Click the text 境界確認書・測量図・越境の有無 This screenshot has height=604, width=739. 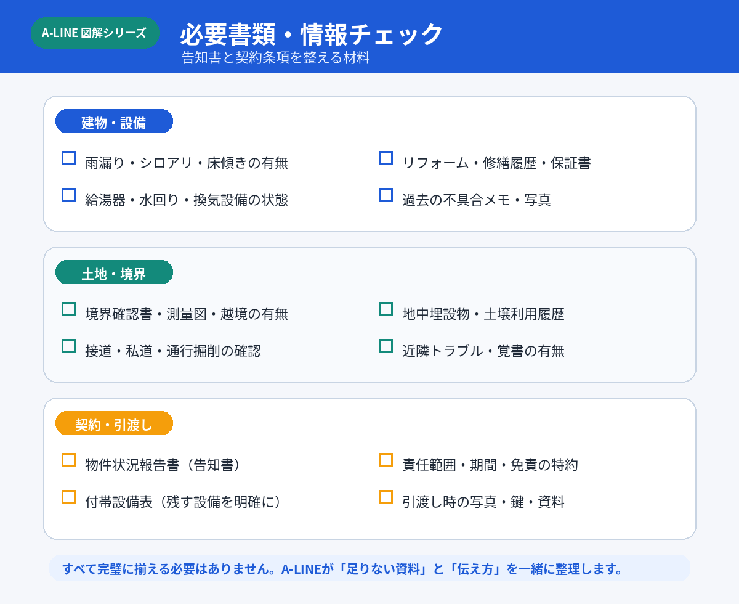pyautogui.click(x=187, y=314)
